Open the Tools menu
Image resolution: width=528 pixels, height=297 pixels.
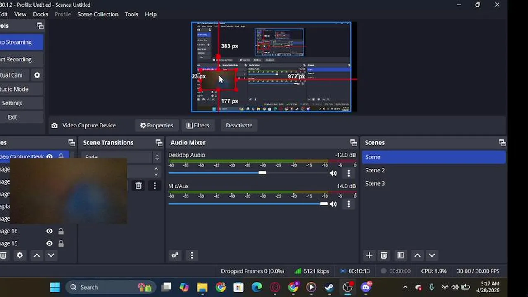(131, 14)
